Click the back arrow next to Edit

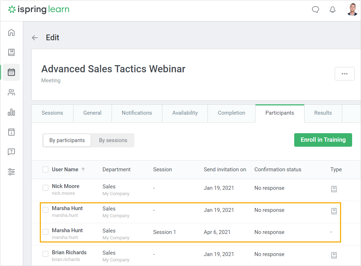(35, 38)
